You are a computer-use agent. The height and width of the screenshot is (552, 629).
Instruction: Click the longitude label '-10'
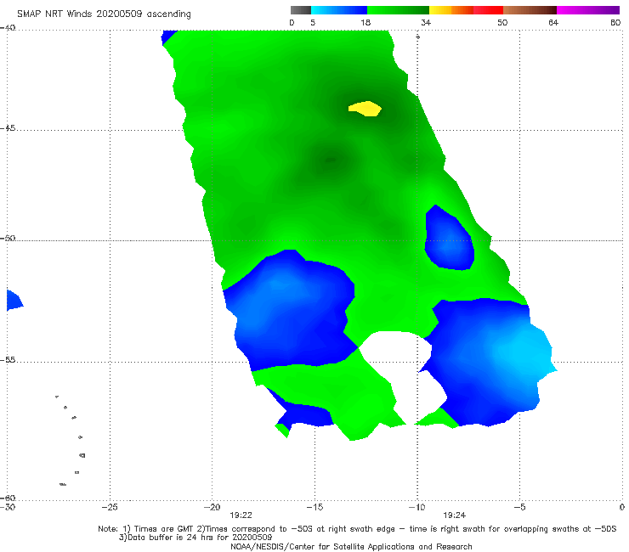tap(416, 507)
